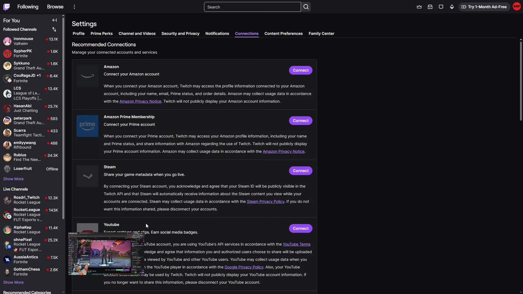This screenshot has height=294, width=523.
Task: Open the RocketLeague live channel
Action: click(31, 215)
